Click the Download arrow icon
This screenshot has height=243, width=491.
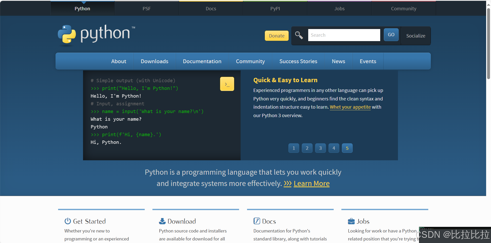pos(162,221)
